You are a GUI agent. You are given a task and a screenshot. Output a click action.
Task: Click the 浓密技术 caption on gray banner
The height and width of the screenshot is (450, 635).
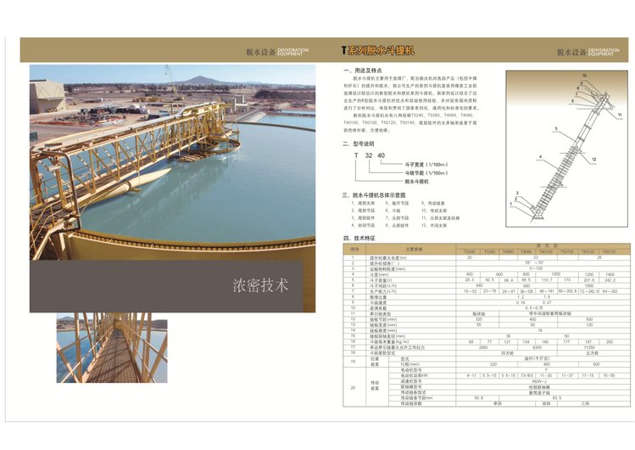click(259, 284)
